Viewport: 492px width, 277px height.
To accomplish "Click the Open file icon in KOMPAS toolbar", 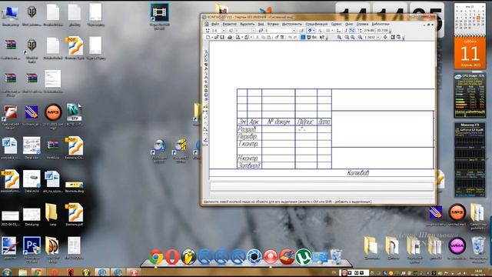I will point(217,38).
